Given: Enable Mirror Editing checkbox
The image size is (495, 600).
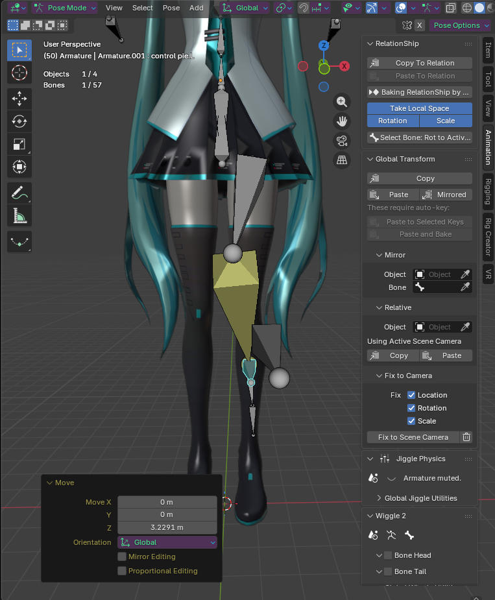Looking at the screenshot, I should pyautogui.click(x=122, y=557).
